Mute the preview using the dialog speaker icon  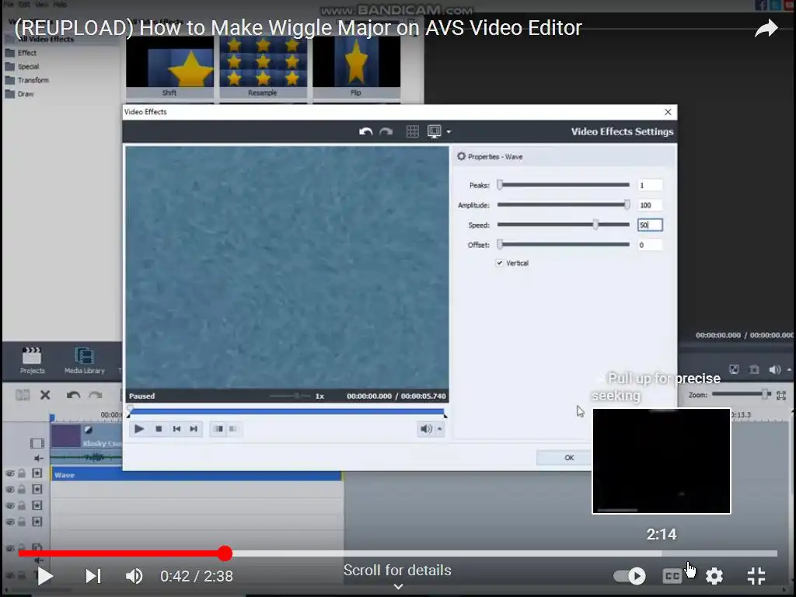click(x=426, y=429)
